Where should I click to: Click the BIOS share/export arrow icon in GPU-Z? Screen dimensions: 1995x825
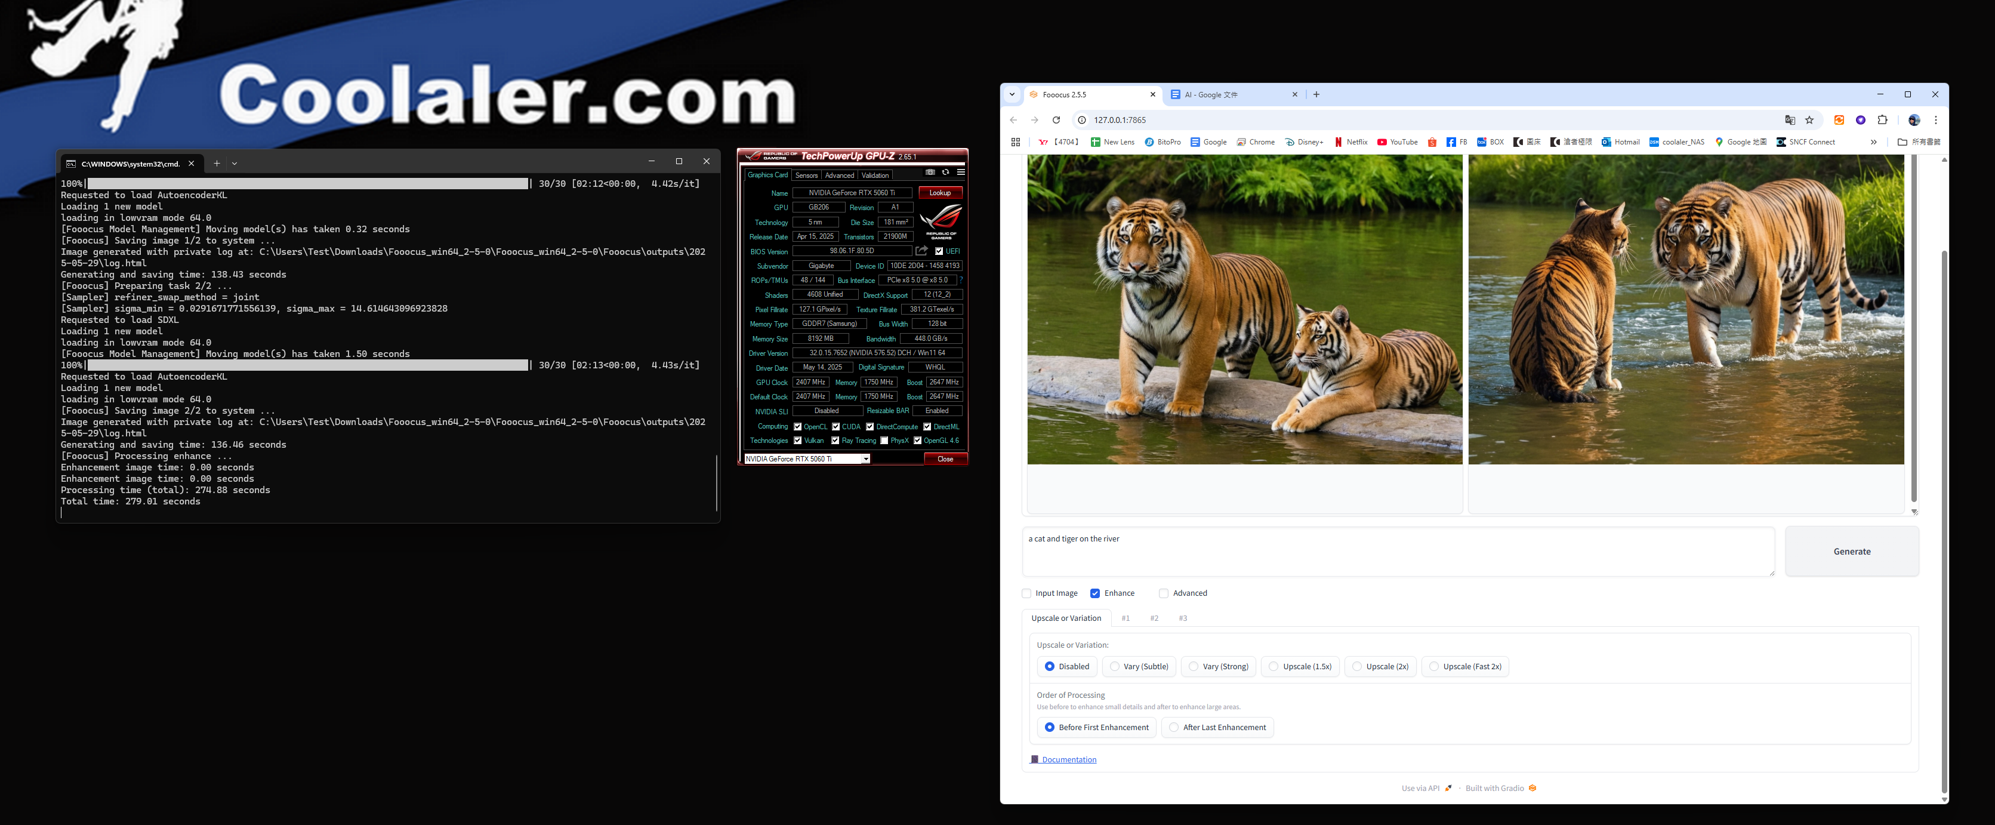coord(921,251)
